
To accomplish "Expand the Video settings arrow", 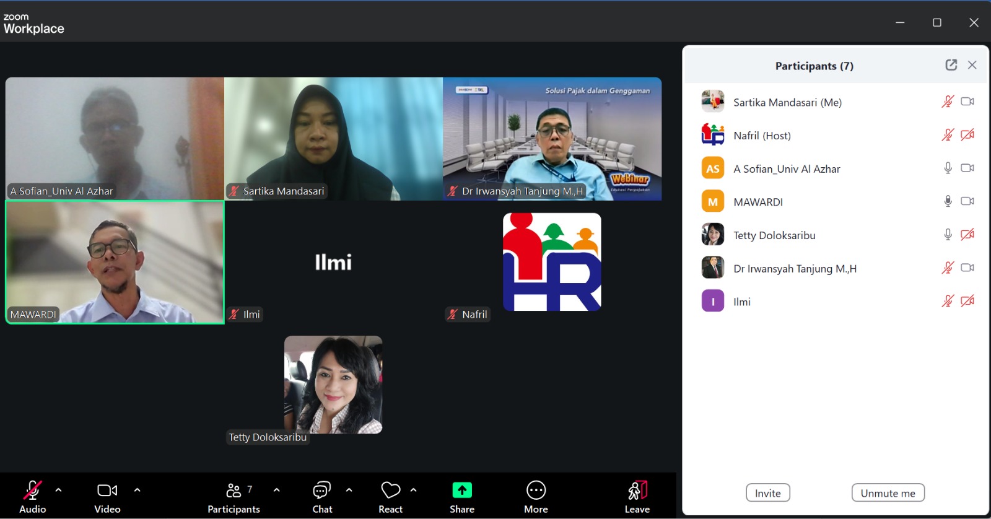I will click(x=137, y=490).
